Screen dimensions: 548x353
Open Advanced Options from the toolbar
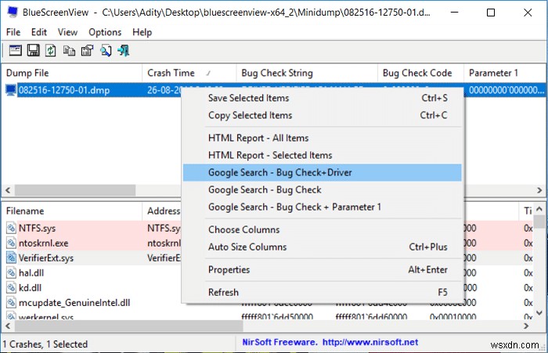(14, 51)
